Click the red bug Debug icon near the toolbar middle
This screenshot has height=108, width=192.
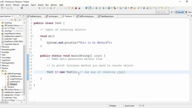[x=76, y=8]
